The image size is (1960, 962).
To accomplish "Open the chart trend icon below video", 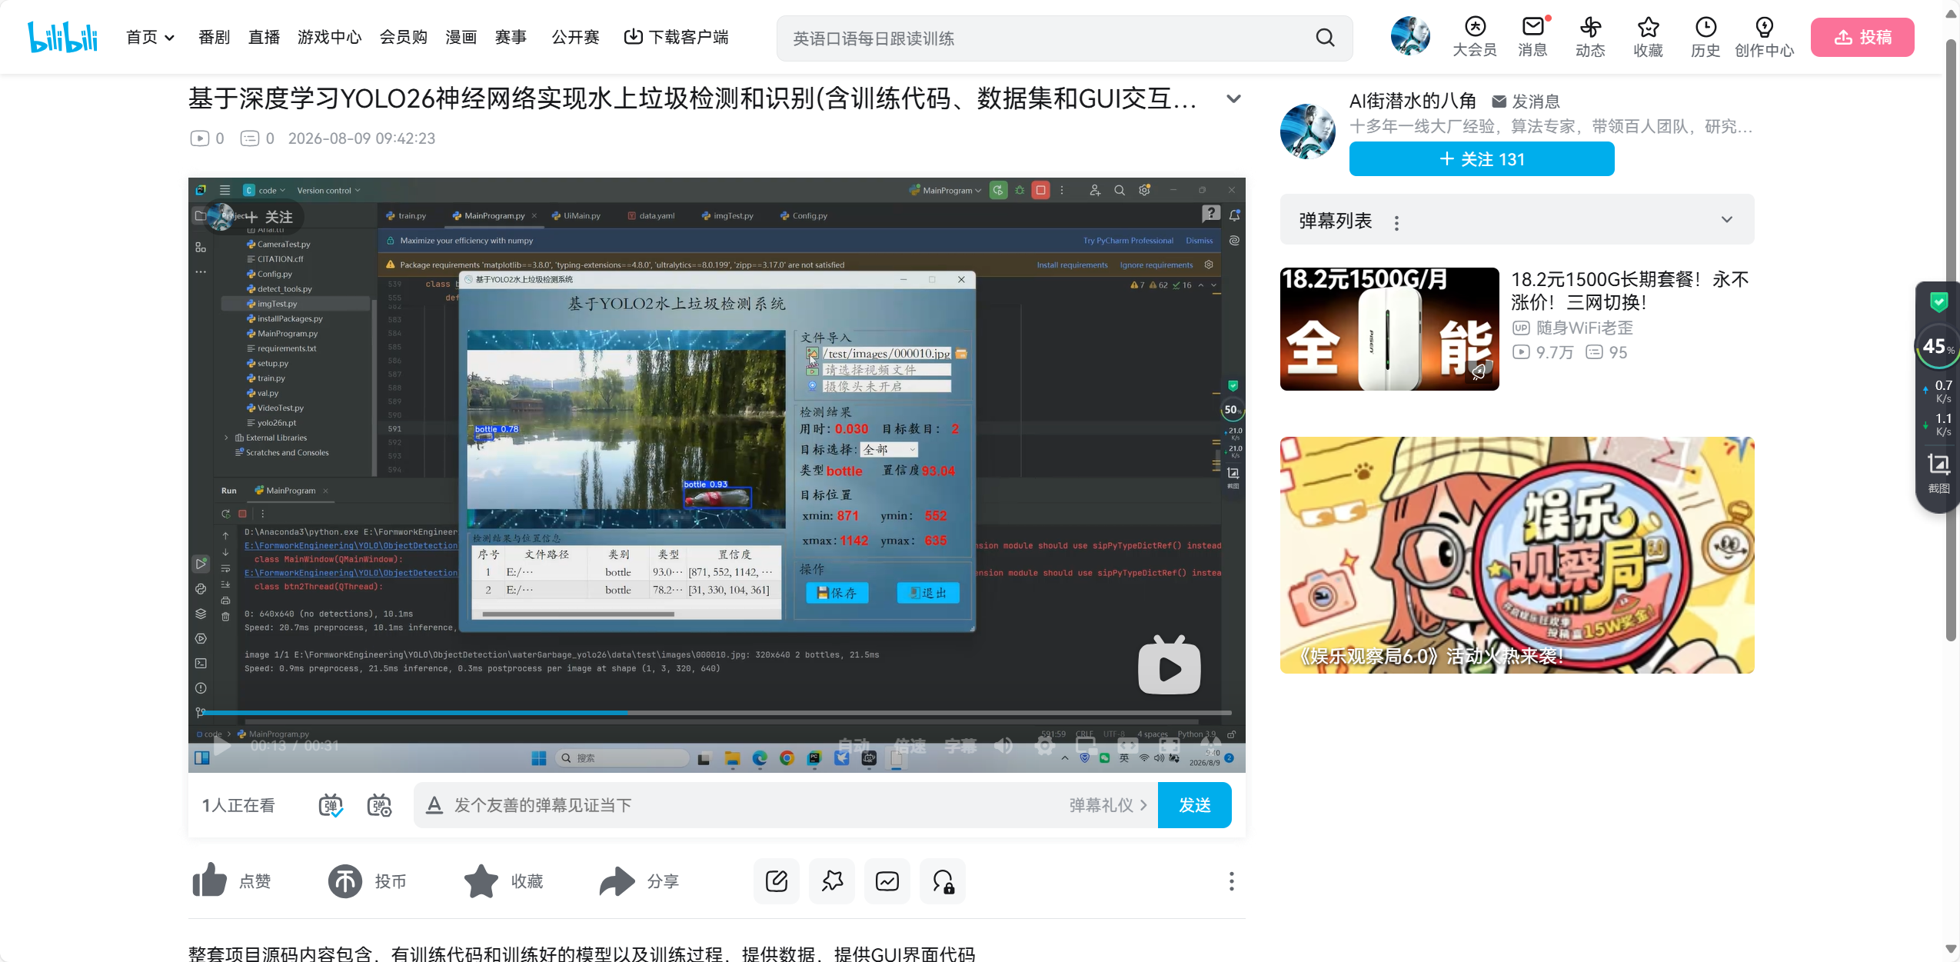I will pyautogui.click(x=887, y=880).
